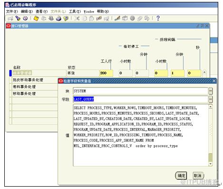Click the up arrow of 接口管理器 record scrollbar
Viewport: 223px width, 189px height.
coord(204,72)
